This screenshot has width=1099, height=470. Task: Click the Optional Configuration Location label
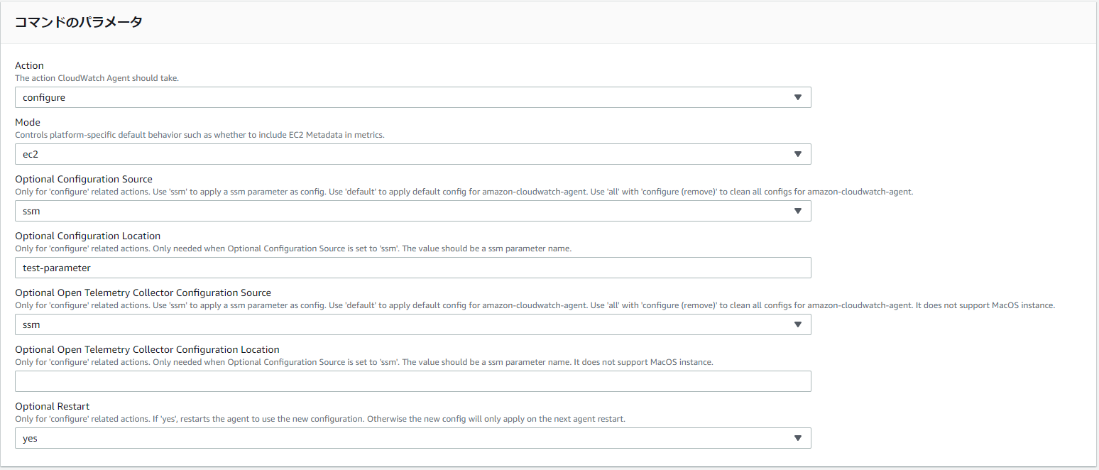88,236
